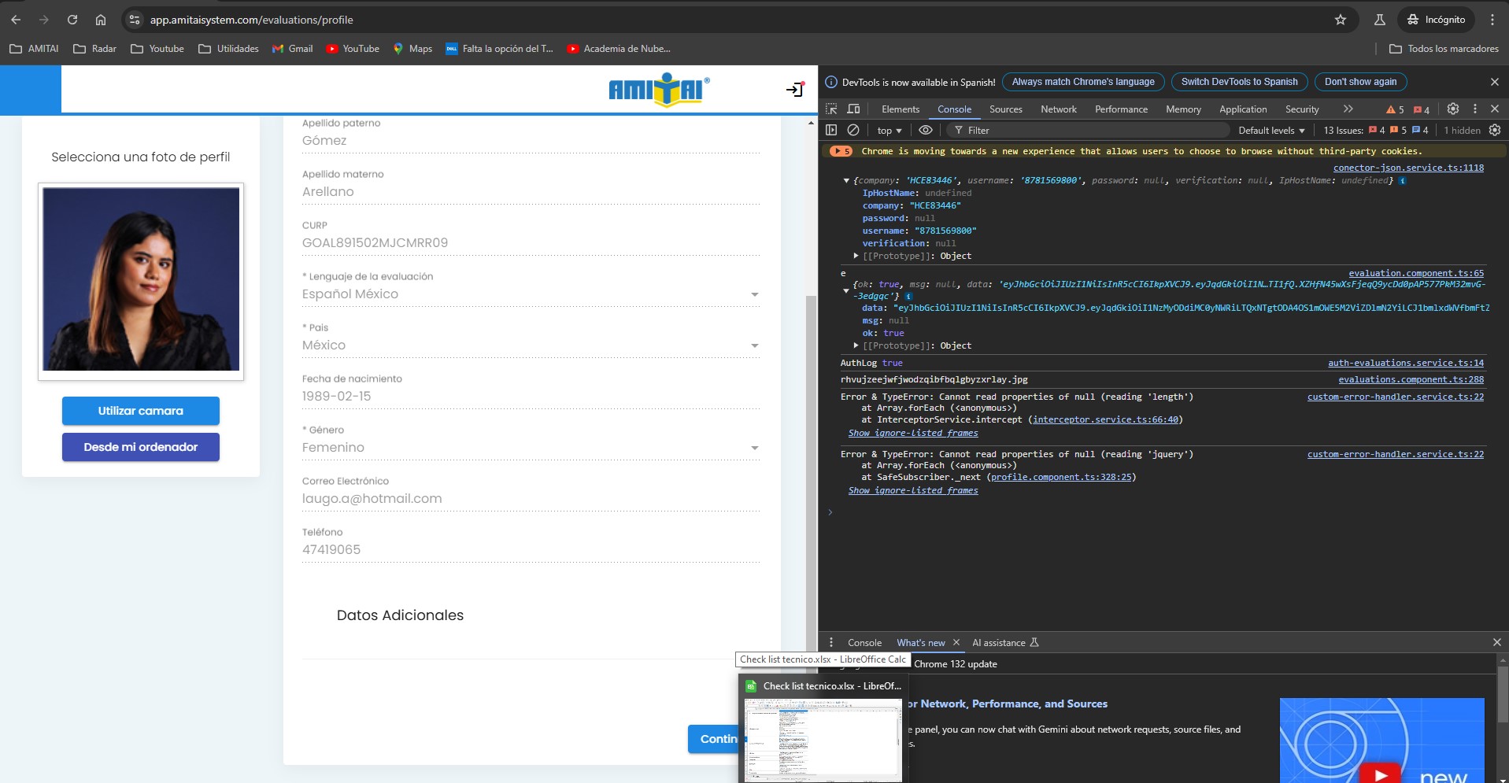1509x783 pixels.
Task: Toggle the device toolbar icon
Action: [x=853, y=109]
